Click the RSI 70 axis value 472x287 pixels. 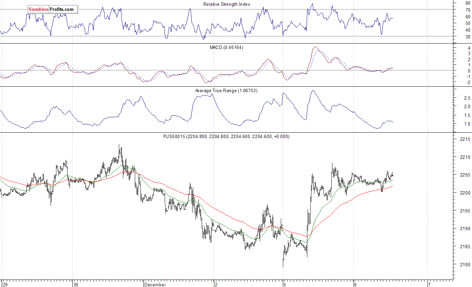(468, 10)
